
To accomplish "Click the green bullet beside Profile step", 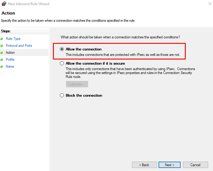I will [2, 60].
